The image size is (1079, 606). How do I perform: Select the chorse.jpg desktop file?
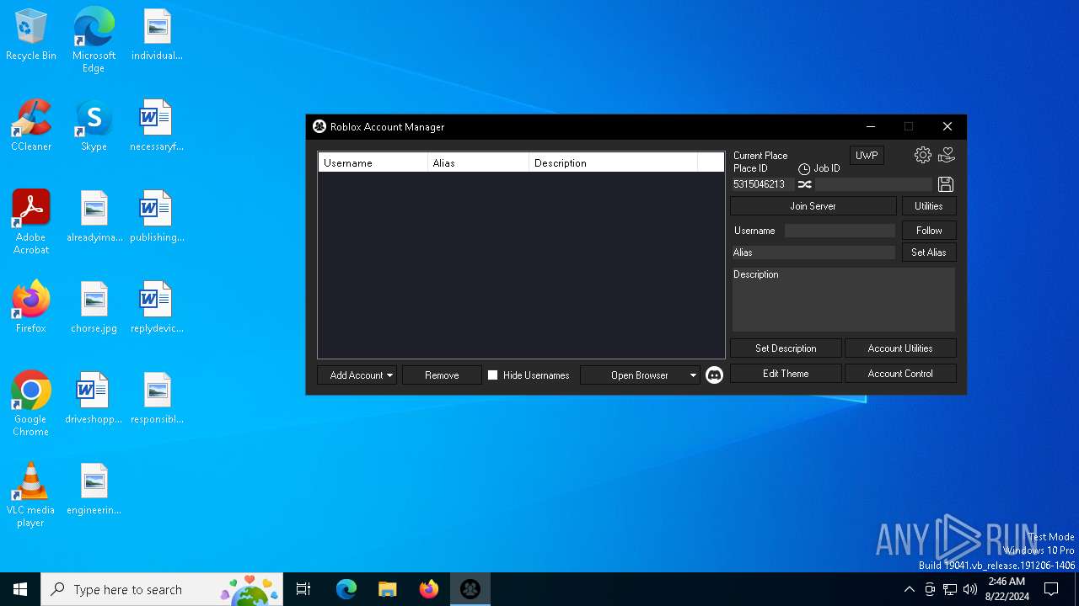[94, 308]
